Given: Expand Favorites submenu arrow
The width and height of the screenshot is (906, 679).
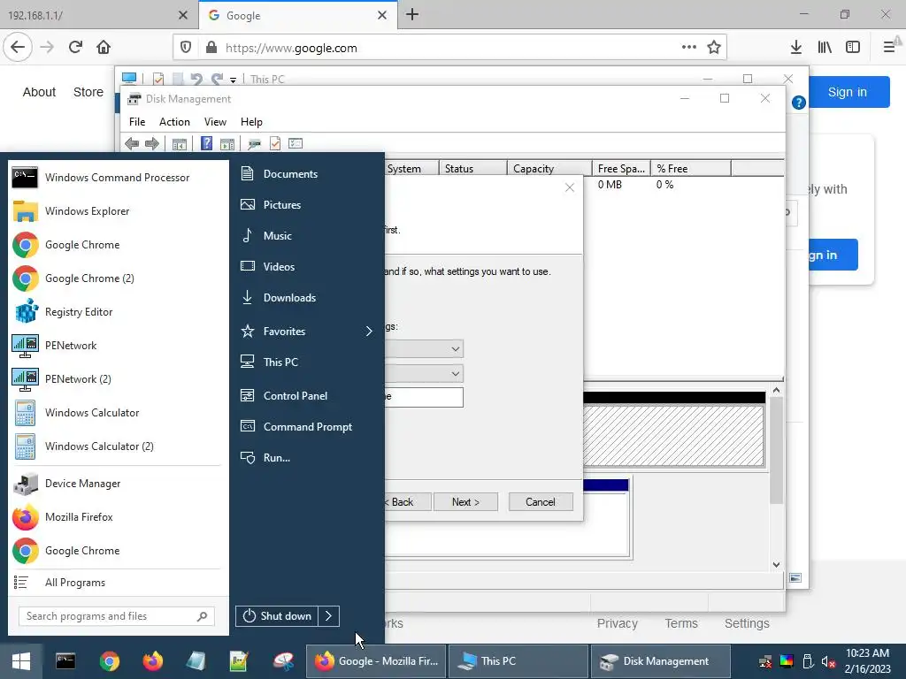Looking at the screenshot, I should pyautogui.click(x=369, y=331).
